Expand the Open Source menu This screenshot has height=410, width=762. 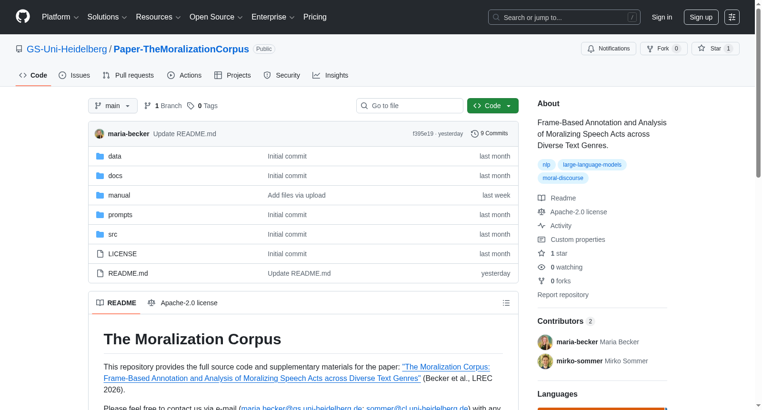pyautogui.click(x=216, y=17)
